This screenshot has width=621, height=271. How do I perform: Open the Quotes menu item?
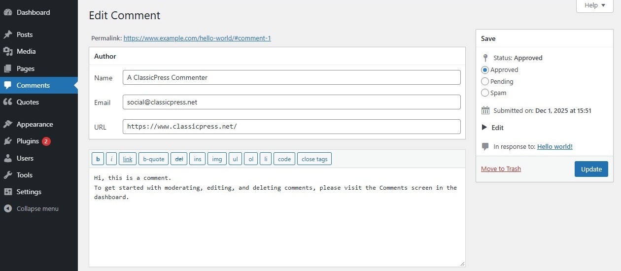[x=39, y=102]
